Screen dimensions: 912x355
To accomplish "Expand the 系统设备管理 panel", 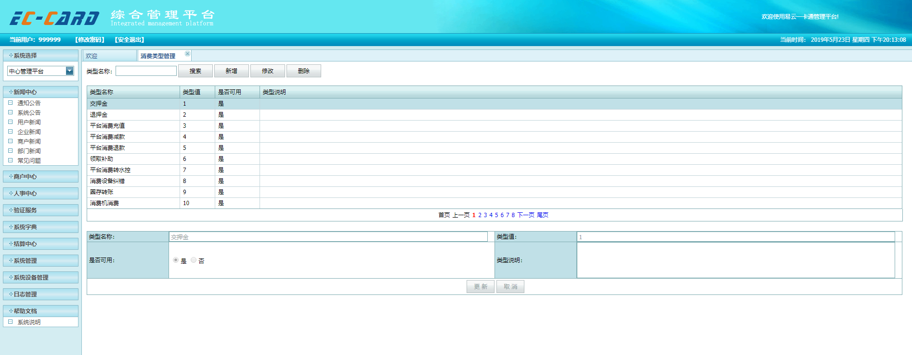I will coord(40,277).
